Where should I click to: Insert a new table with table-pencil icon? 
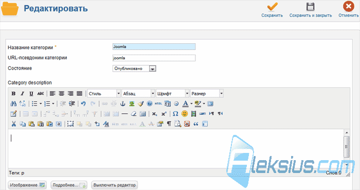coord(13,114)
